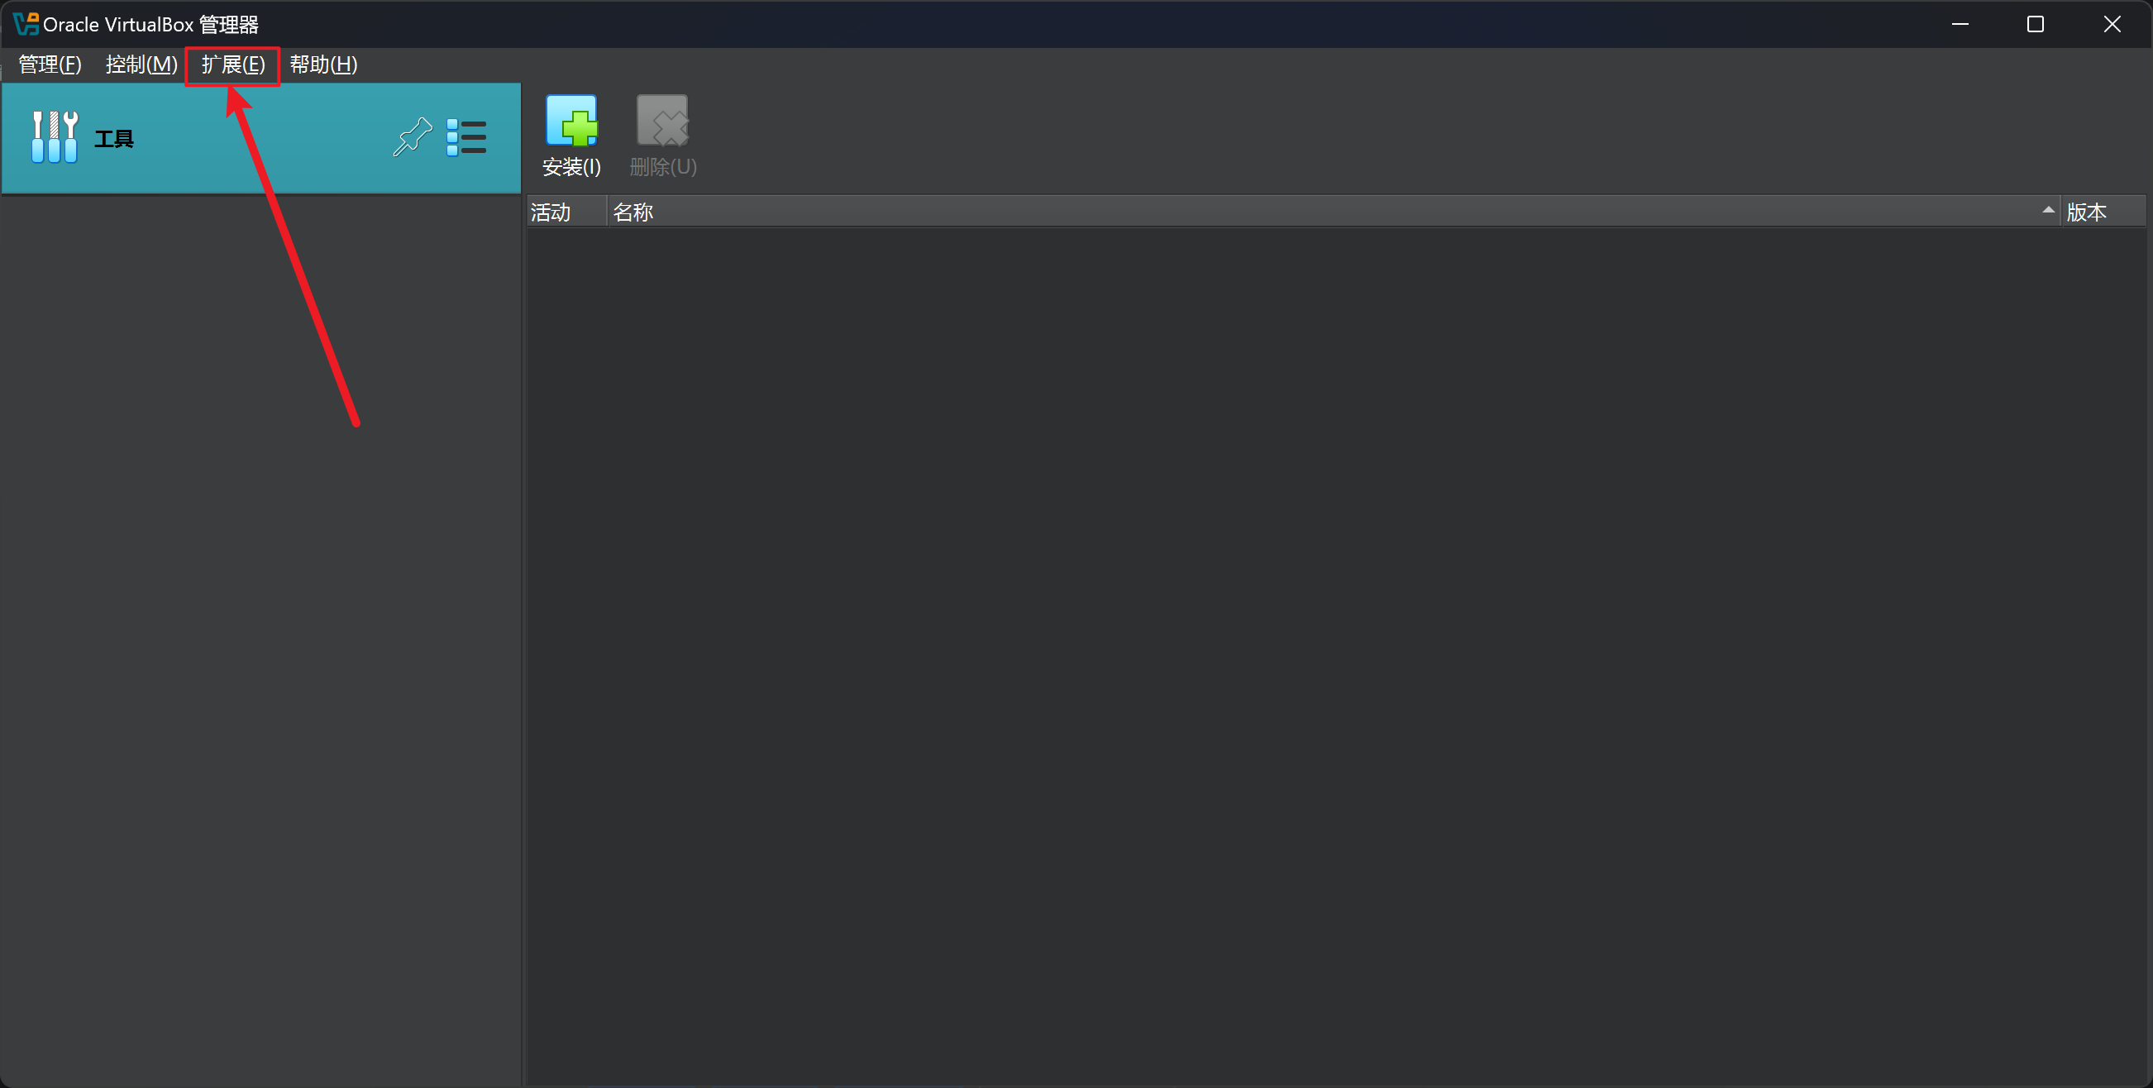The image size is (2153, 1088).
Task: Open the 扩展(E) menu
Action: click(x=232, y=64)
